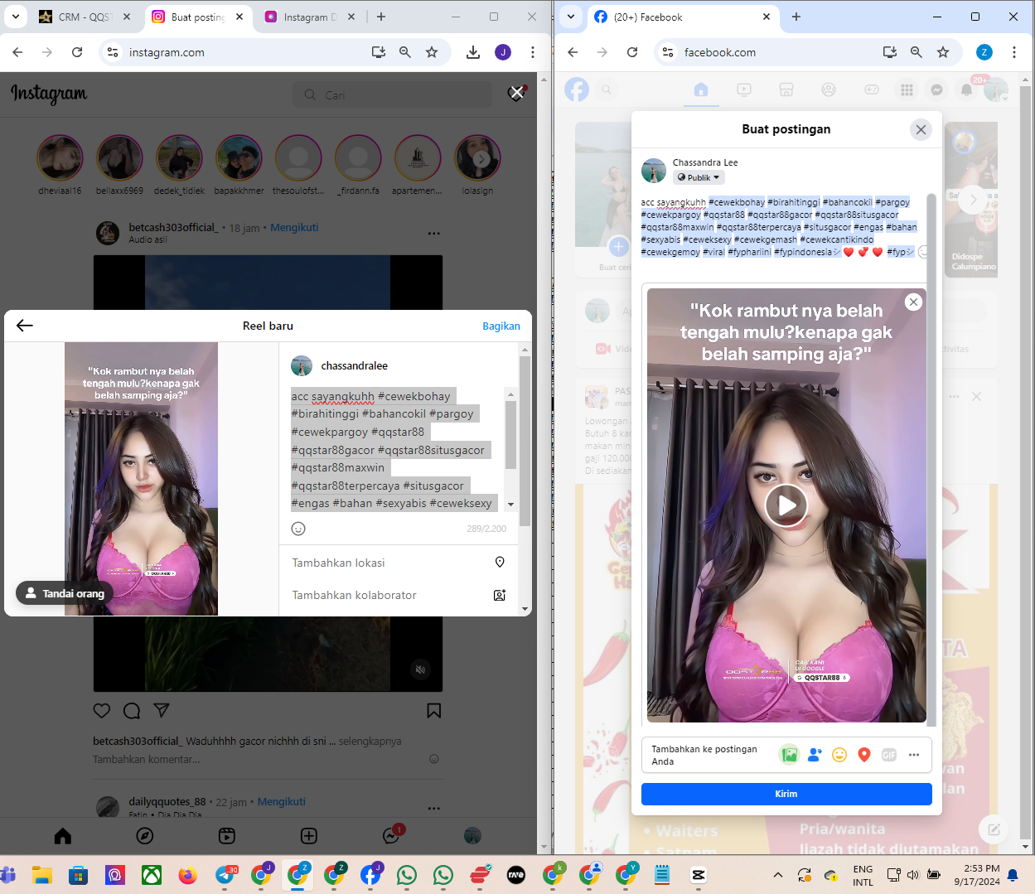The height and width of the screenshot is (894, 1035).
Task: Switch to the Instagram D browser tab
Action: coord(310,17)
